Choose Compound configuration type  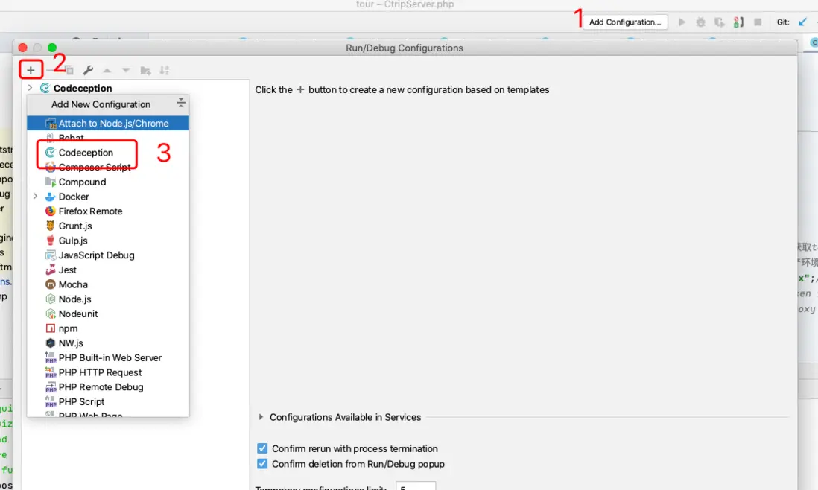pyautogui.click(x=108, y=182)
